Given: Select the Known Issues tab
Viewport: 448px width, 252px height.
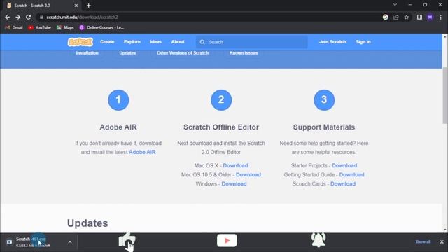Looking at the screenshot, I should pyautogui.click(x=244, y=53).
